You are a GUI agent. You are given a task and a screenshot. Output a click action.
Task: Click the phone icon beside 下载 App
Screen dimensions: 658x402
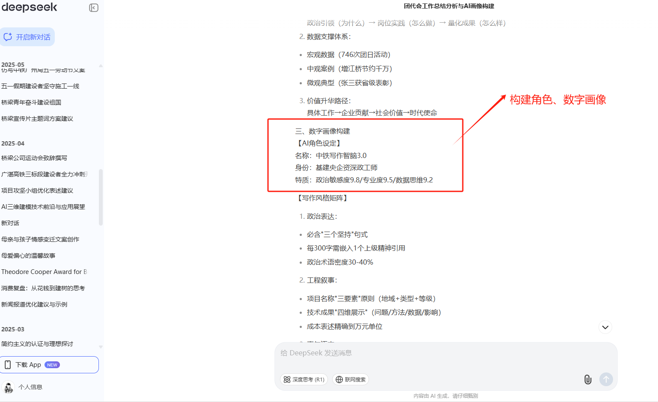(x=8, y=365)
